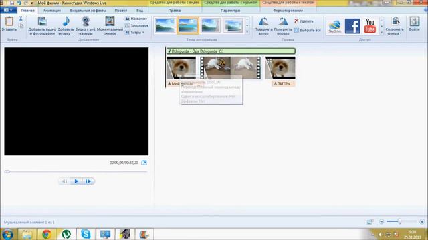
Task: Open the Проект tab
Action: point(120,11)
